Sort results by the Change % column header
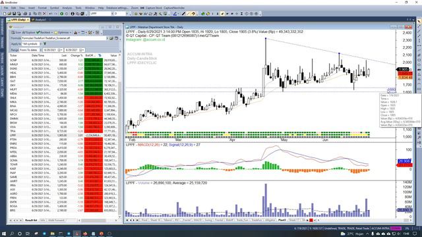The image size is (422, 237). click(x=76, y=55)
